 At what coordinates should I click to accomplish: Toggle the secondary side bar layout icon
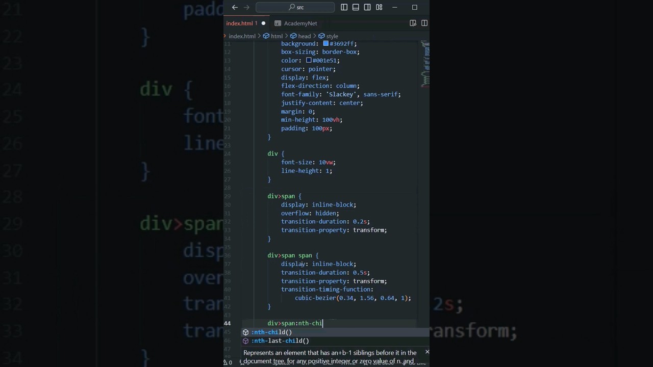367,7
